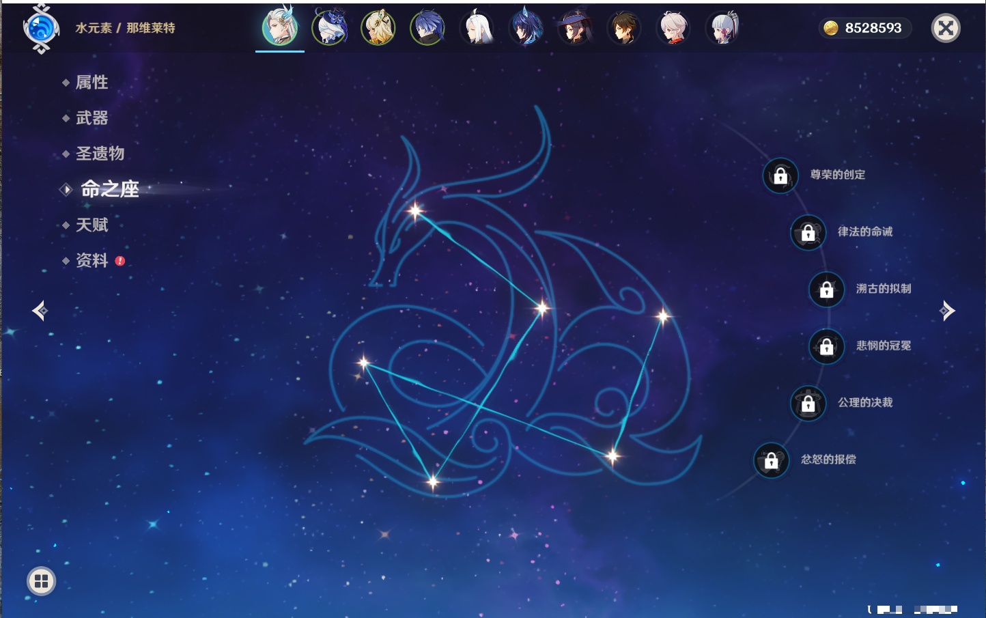Open locked constellation 忿怒的报偿
Image resolution: width=986 pixels, height=618 pixels.
point(771,460)
